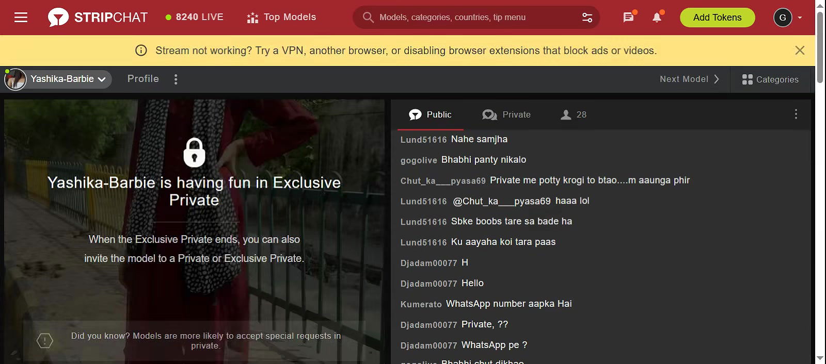Open the messages icon in header

(628, 18)
